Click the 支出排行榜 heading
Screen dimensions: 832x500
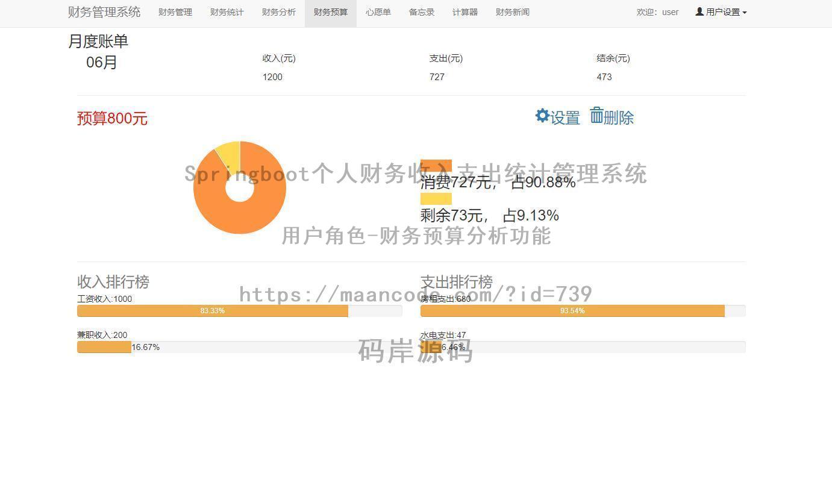(457, 281)
